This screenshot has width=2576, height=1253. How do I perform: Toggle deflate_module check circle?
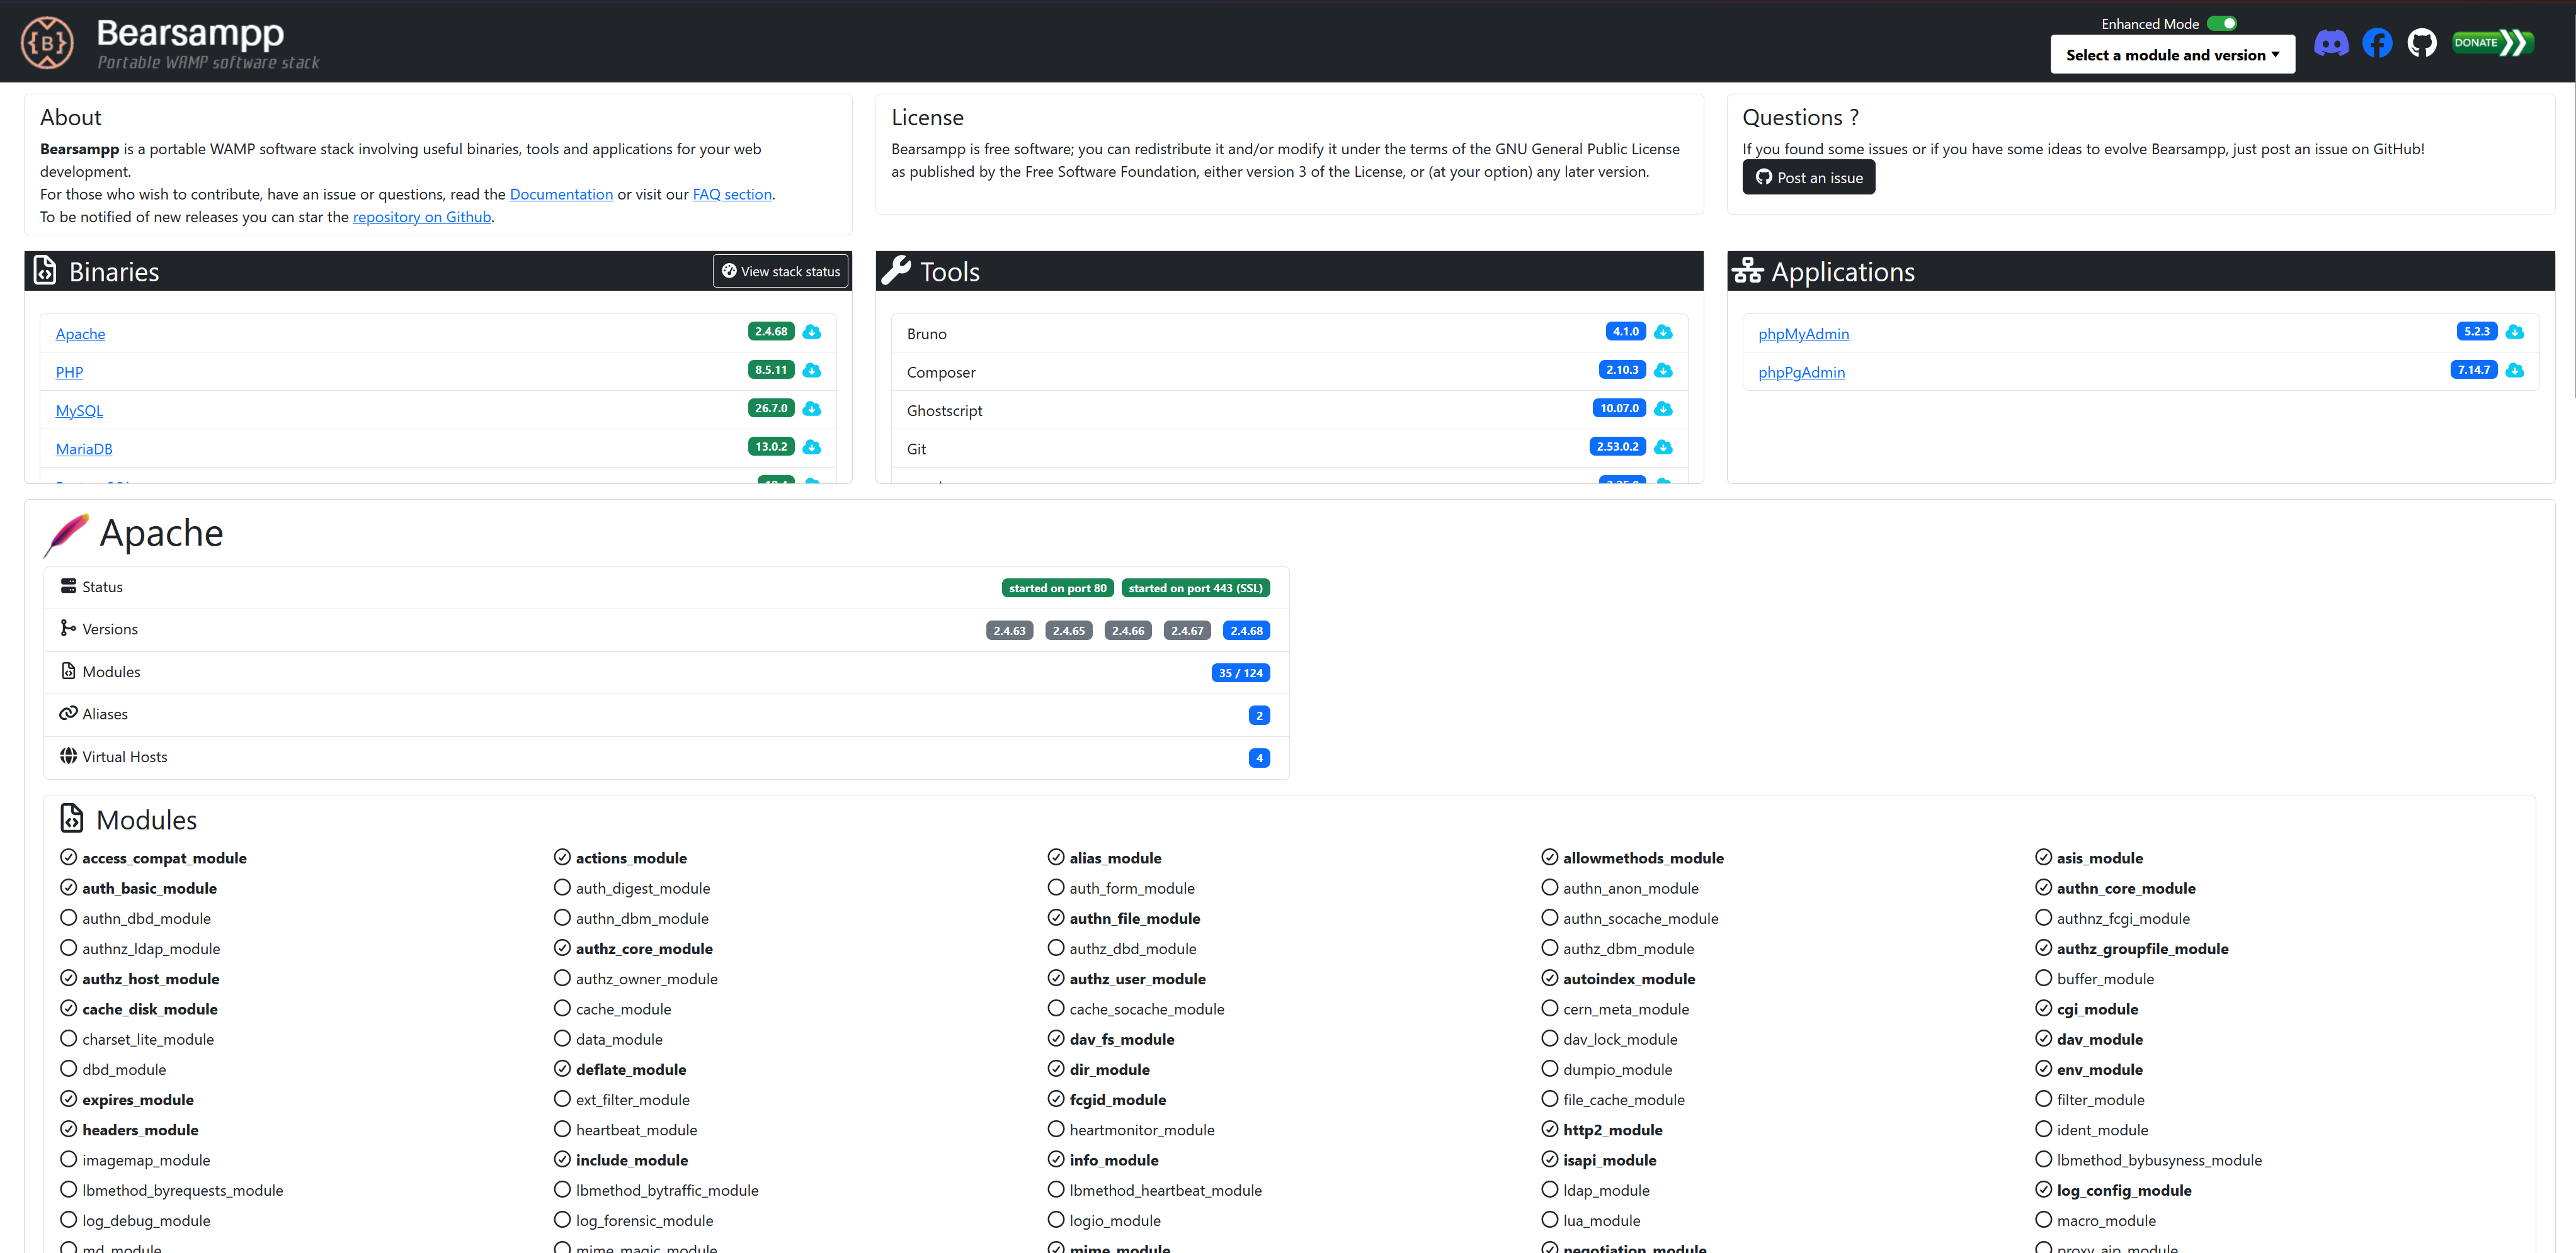(562, 1068)
